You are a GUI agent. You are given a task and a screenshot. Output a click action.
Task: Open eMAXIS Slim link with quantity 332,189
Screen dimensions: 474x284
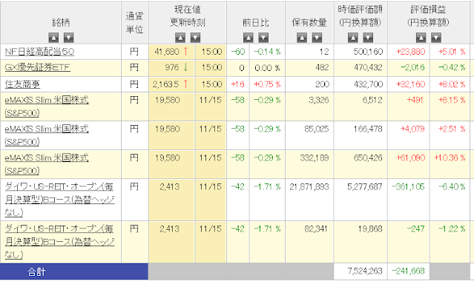click(x=47, y=164)
